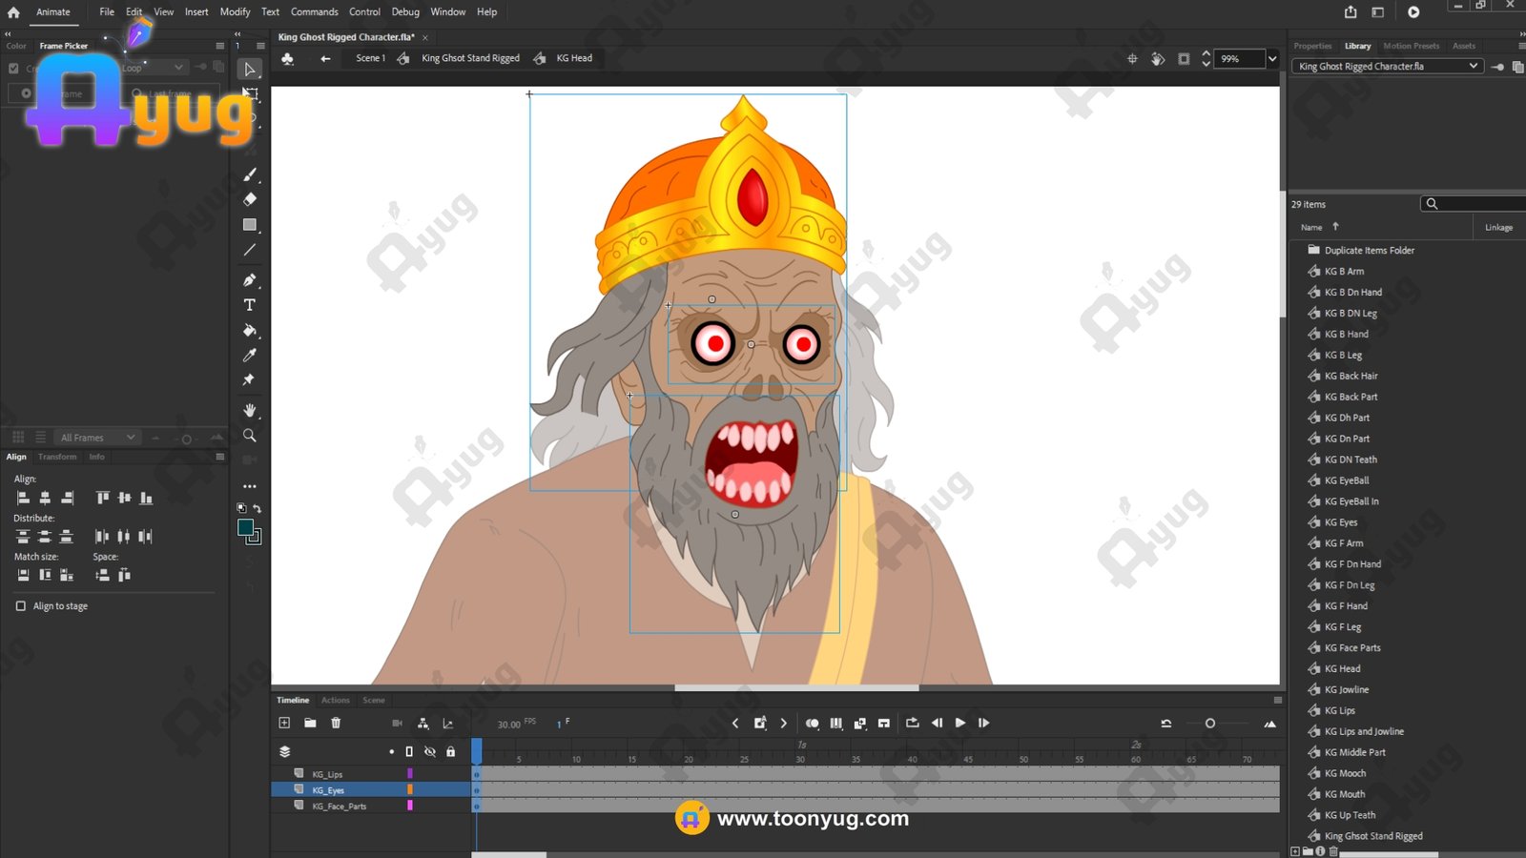Click the Test Movie play button at top

point(1413,12)
